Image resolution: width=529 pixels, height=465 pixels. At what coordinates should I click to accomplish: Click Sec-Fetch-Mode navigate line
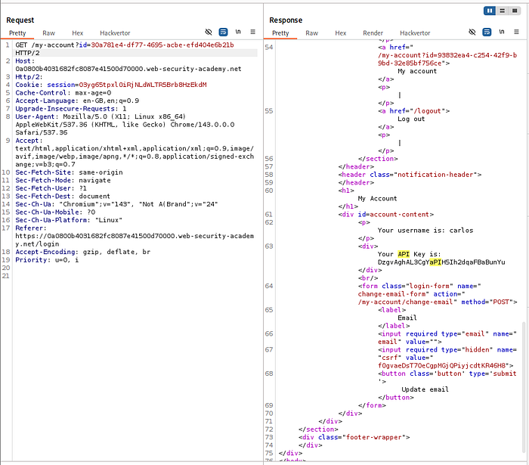(63, 180)
